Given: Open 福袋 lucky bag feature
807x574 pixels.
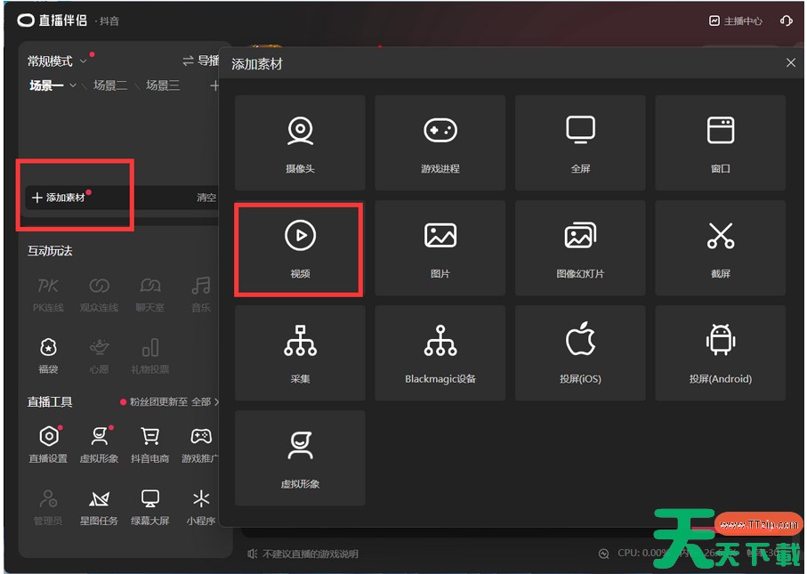Looking at the screenshot, I should (x=48, y=356).
